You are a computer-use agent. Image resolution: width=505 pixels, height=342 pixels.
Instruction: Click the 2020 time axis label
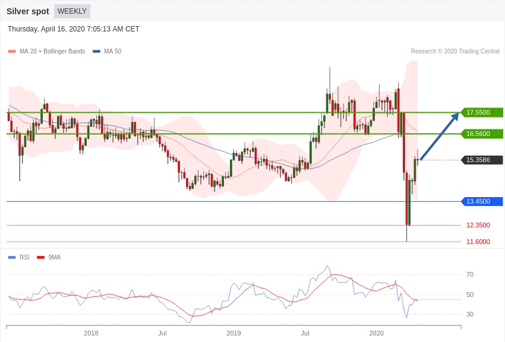376,333
